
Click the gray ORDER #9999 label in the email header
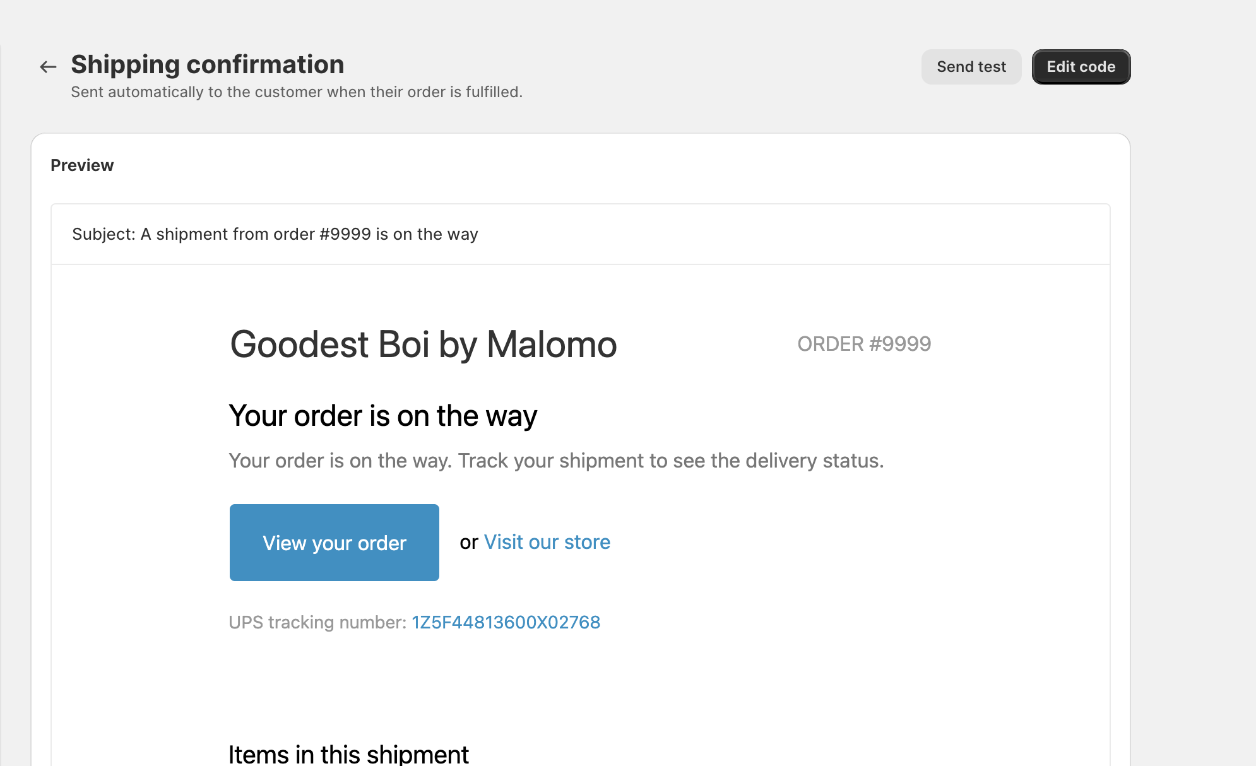(x=863, y=344)
